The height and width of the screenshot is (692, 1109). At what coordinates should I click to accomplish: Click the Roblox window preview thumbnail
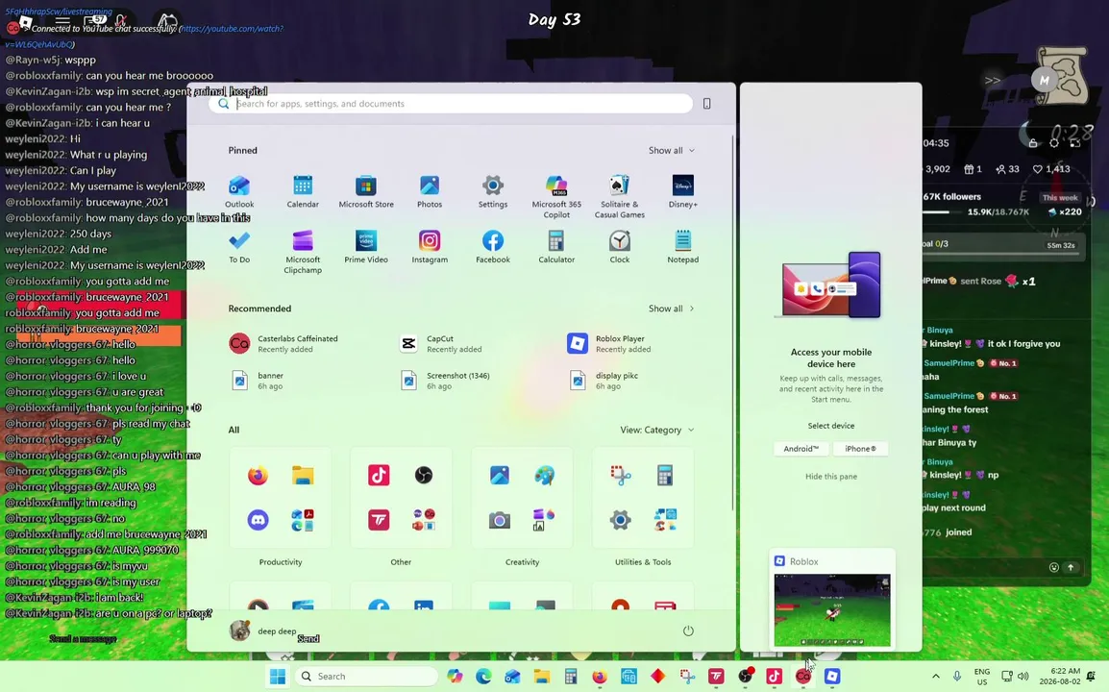(x=832, y=609)
